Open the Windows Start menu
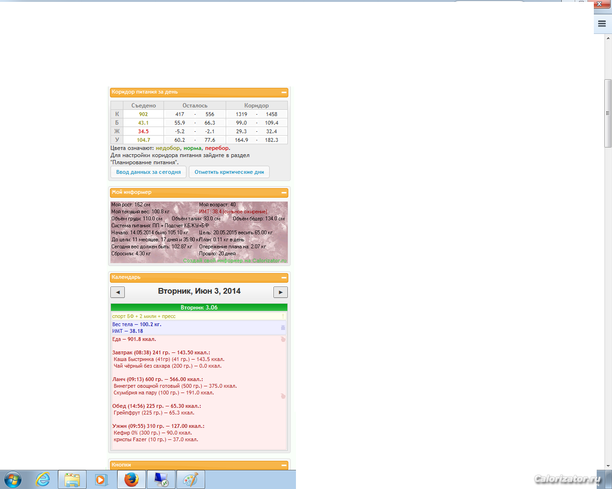 click(x=13, y=479)
